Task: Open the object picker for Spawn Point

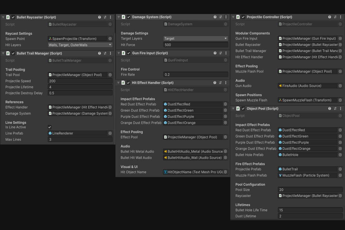Action: 110,39
